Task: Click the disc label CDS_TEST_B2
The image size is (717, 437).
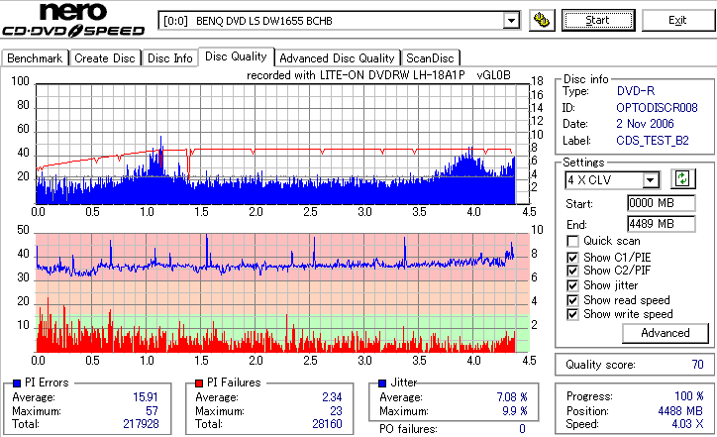Action: [x=653, y=141]
